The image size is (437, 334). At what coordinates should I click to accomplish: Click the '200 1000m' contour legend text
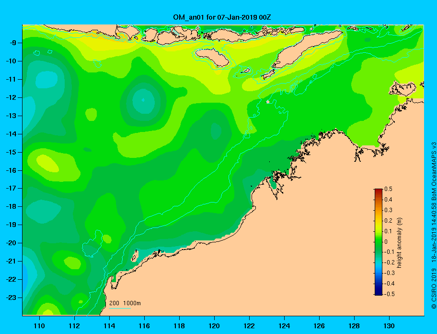click(125, 303)
